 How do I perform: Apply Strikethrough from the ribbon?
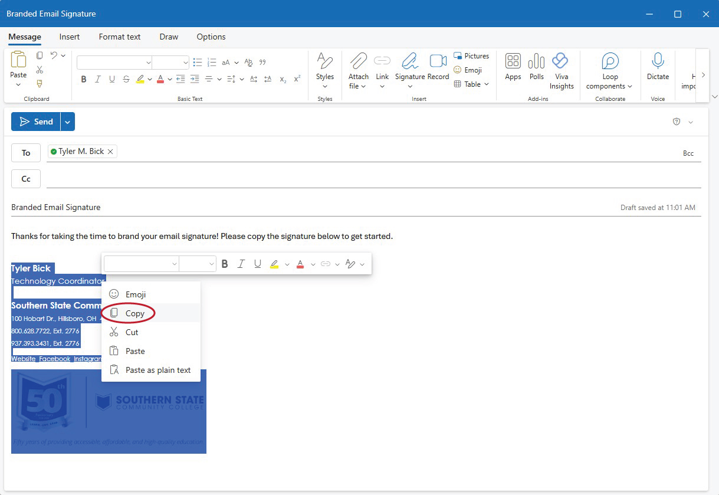pos(126,79)
